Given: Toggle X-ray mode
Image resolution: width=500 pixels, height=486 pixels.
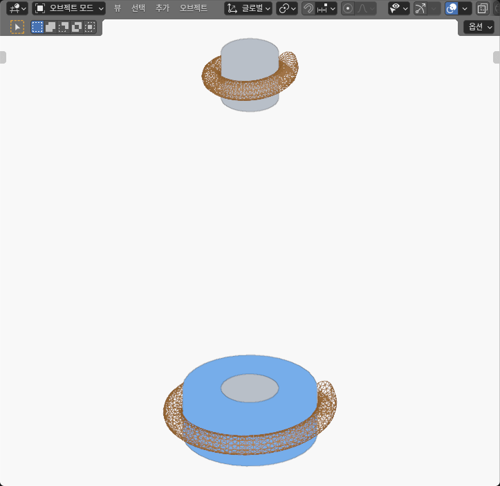Looking at the screenshot, I should point(483,8).
